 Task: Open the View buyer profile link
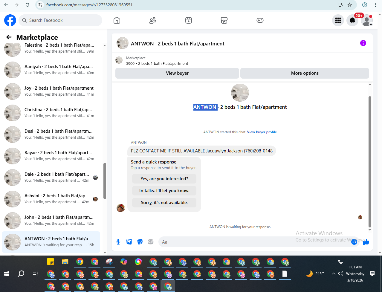click(x=262, y=132)
